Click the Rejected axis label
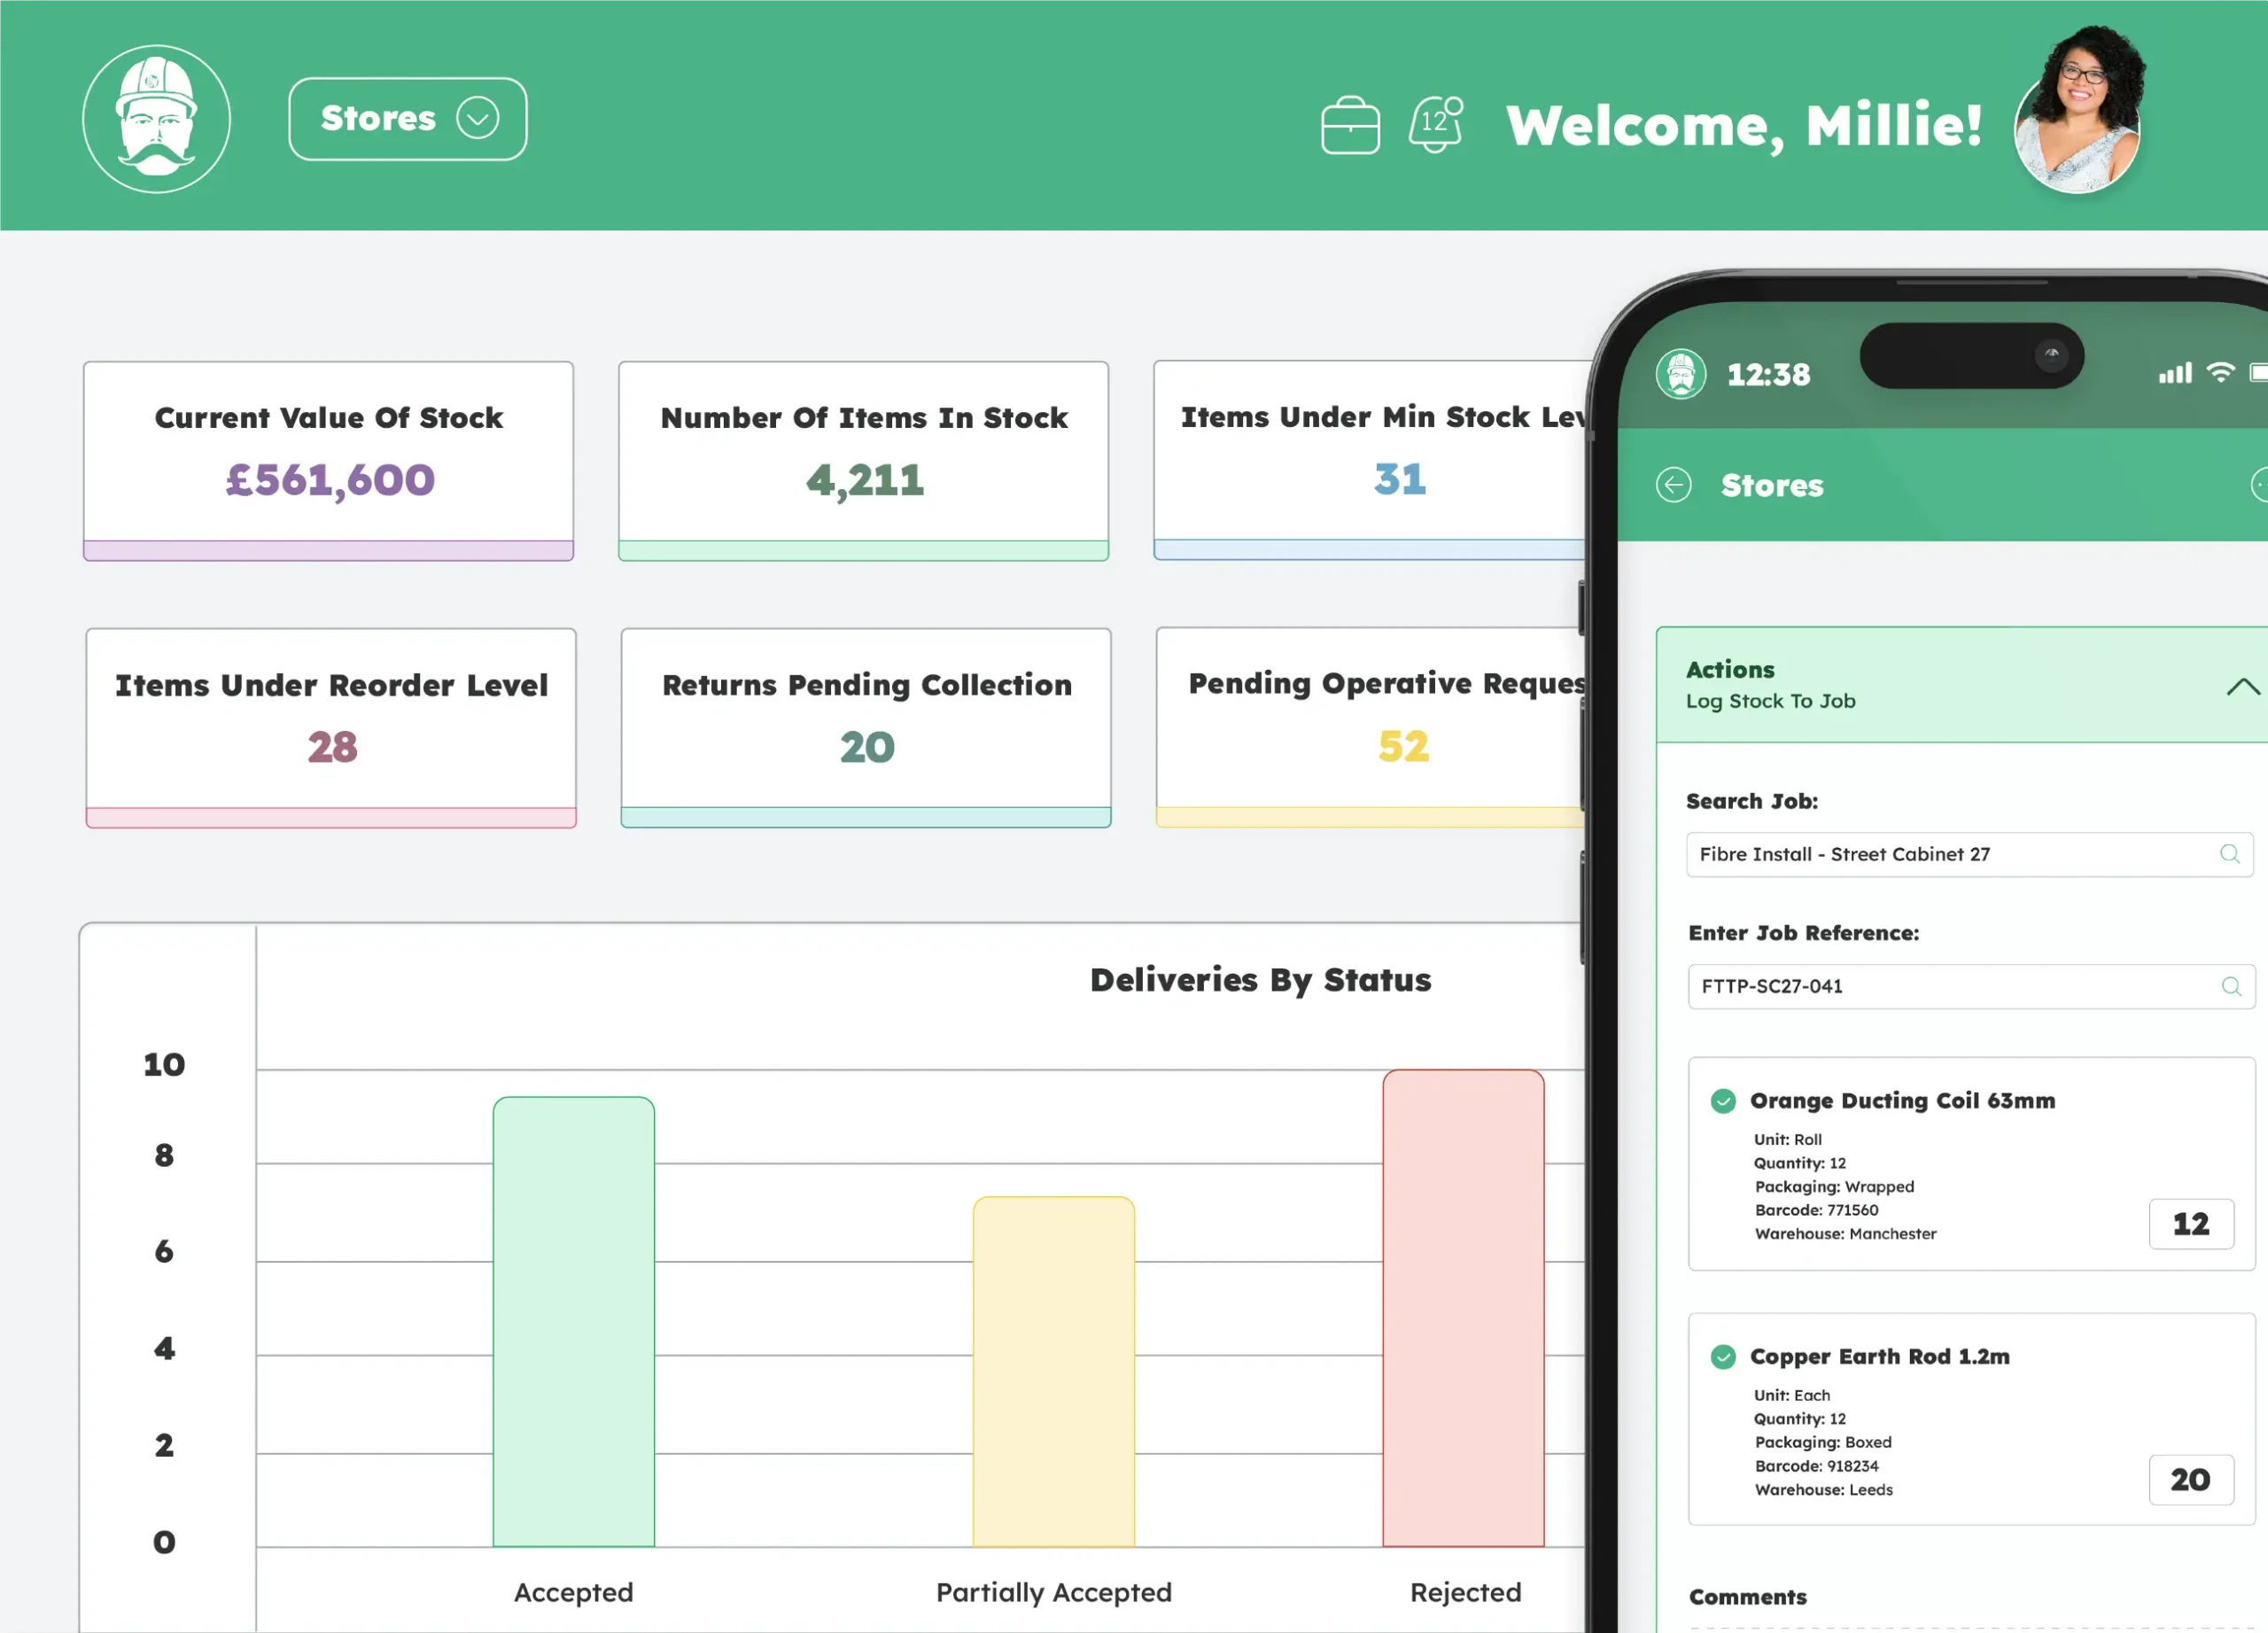 click(1466, 1592)
